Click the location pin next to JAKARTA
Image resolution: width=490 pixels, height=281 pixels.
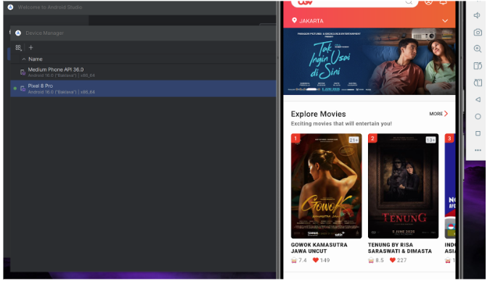point(294,20)
